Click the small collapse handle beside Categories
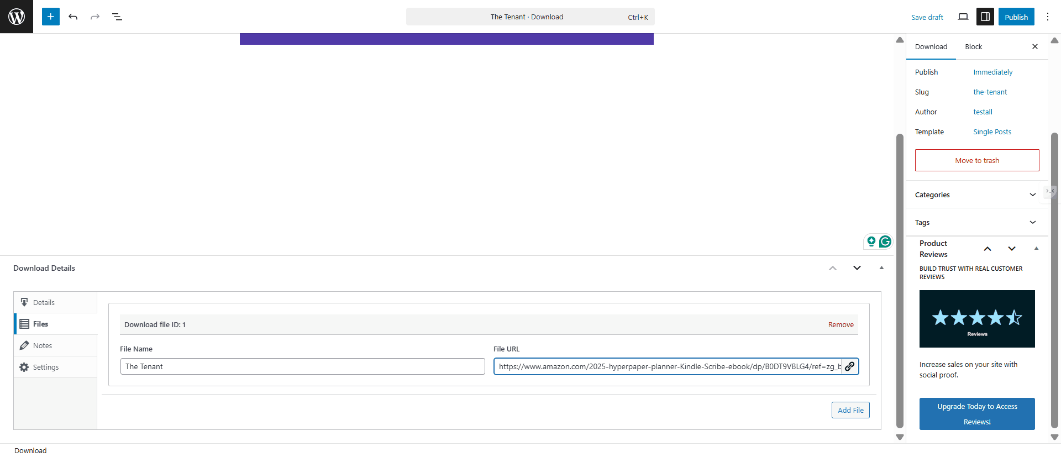The height and width of the screenshot is (457, 1061). pyautogui.click(x=1051, y=191)
